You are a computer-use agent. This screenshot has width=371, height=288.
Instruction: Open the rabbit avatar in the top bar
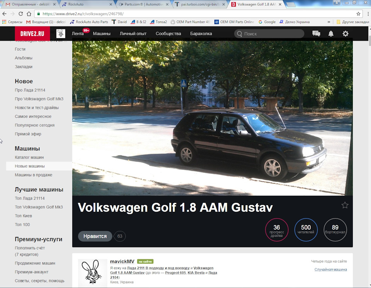pos(61,34)
